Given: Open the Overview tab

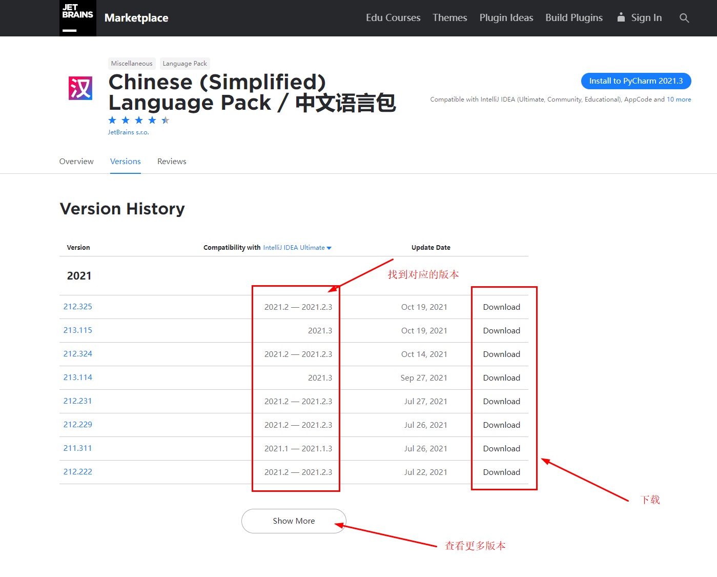Looking at the screenshot, I should (x=76, y=161).
